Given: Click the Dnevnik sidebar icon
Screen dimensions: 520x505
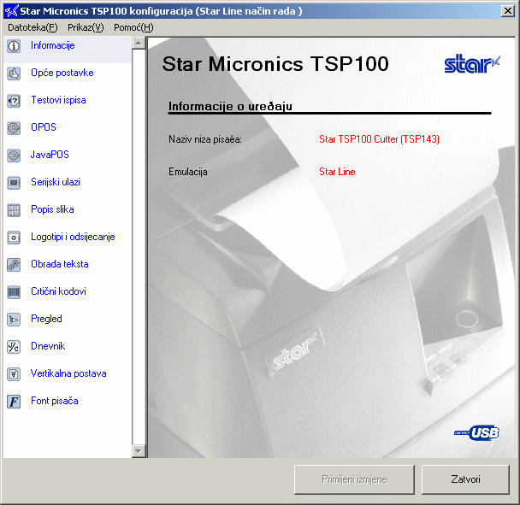Looking at the screenshot, I should point(14,347).
